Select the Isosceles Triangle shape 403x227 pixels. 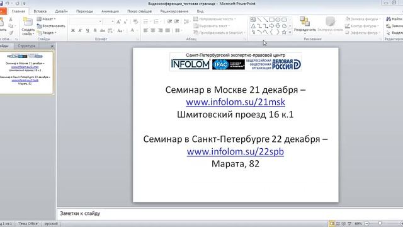253,26
